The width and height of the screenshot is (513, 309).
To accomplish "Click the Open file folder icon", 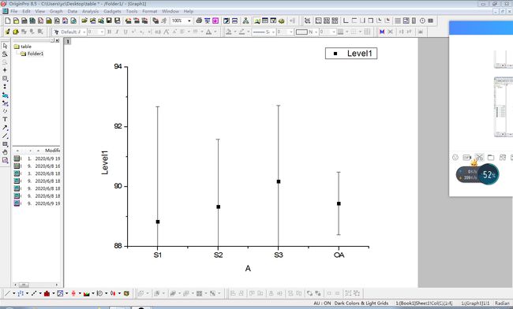I will click(84, 20).
